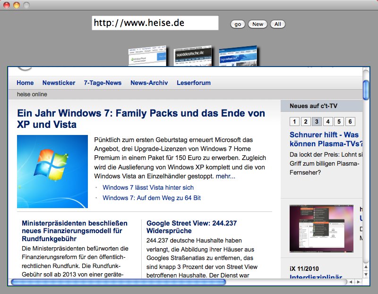Go to the Home navigation link
378x294 pixels.
pyautogui.click(x=25, y=83)
